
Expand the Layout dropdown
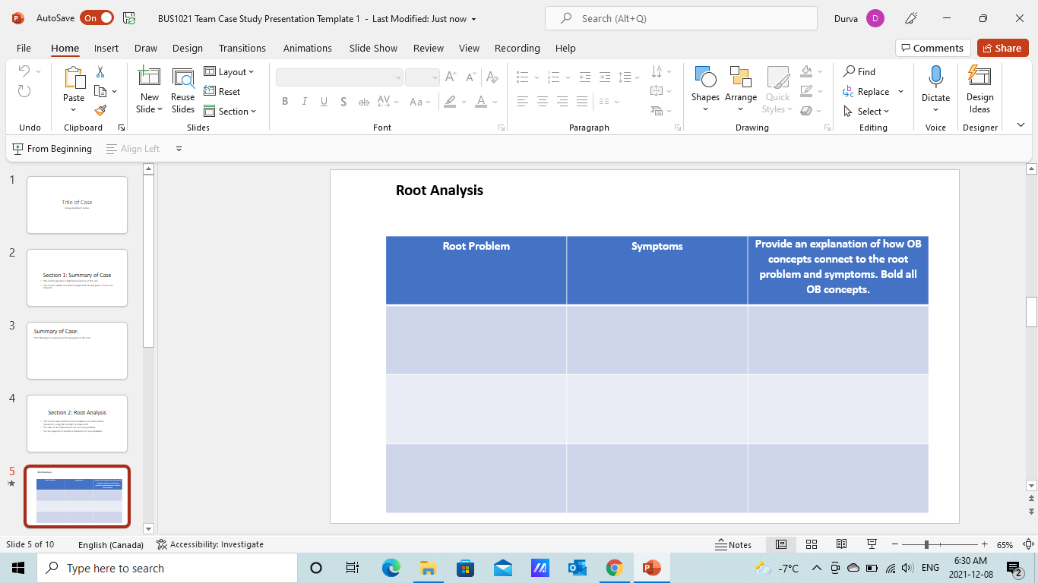pyautogui.click(x=229, y=72)
